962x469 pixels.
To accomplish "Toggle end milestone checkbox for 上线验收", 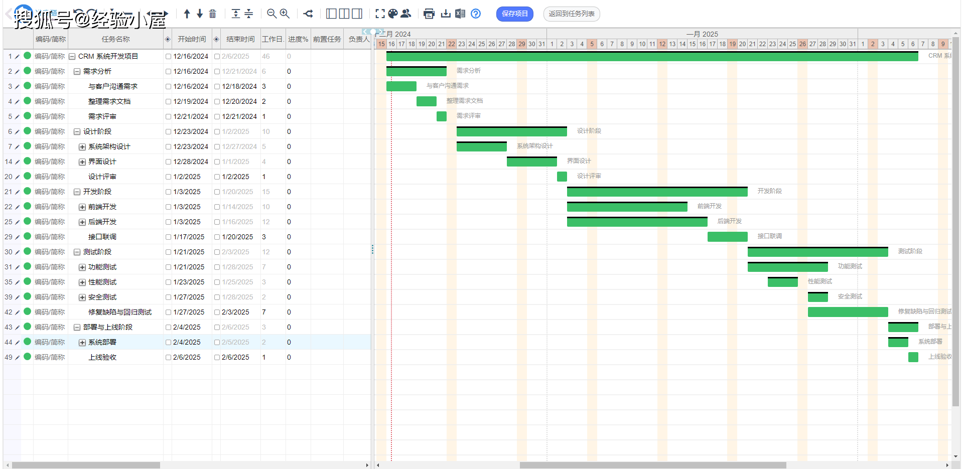I will point(217,358).
